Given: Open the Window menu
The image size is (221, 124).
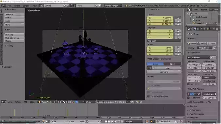Looking at the screenshot, I should coord(26,6).
